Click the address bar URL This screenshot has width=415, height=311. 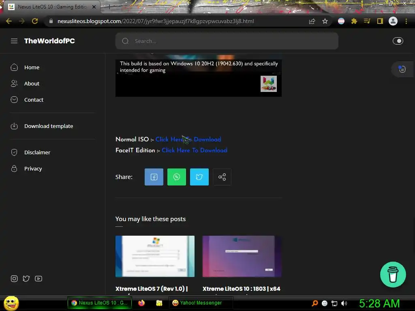coord(156,21)
